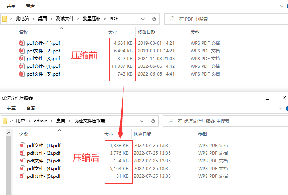Select pdf文件- (4).pdf in PDF window

[x=44, y=66]
